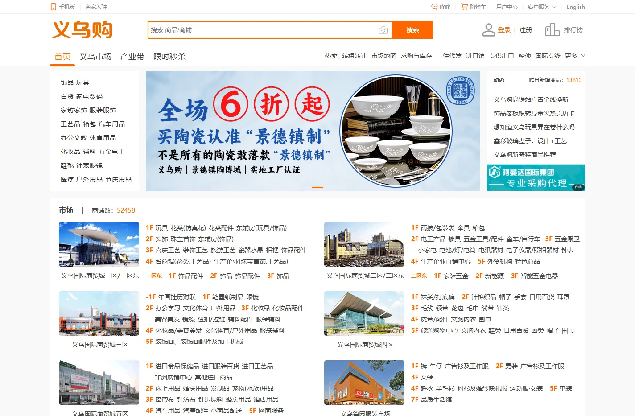Screen dimensions: 635x416
Task: Open the 阿曼达国际集团 advertisement banner
Action: click(536, 177)
